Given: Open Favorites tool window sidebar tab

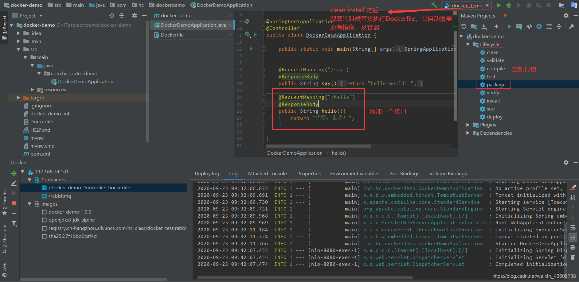Looking at the screenshot, I should [4, 201].
